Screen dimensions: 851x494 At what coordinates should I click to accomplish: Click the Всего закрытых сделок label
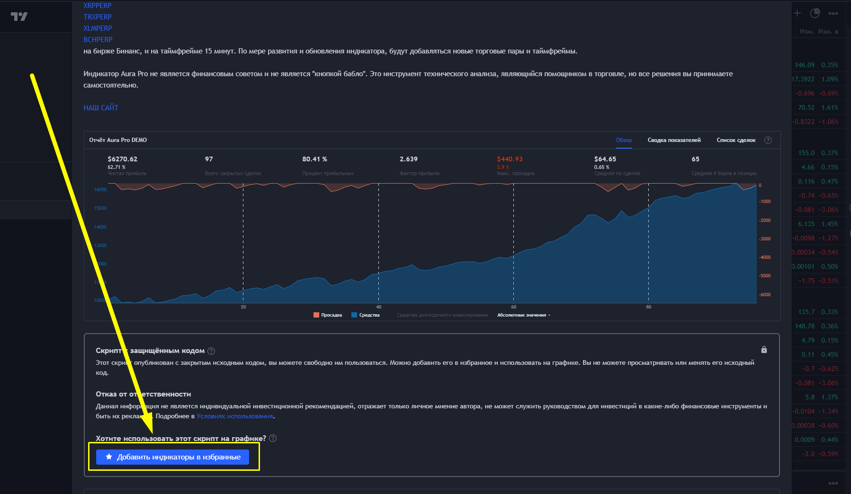point(233,174)
